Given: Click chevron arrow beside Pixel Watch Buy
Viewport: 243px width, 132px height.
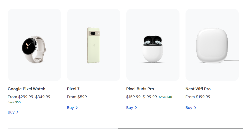Looking at the screenshot, I should pyautogui.click(x=17, y=112).
